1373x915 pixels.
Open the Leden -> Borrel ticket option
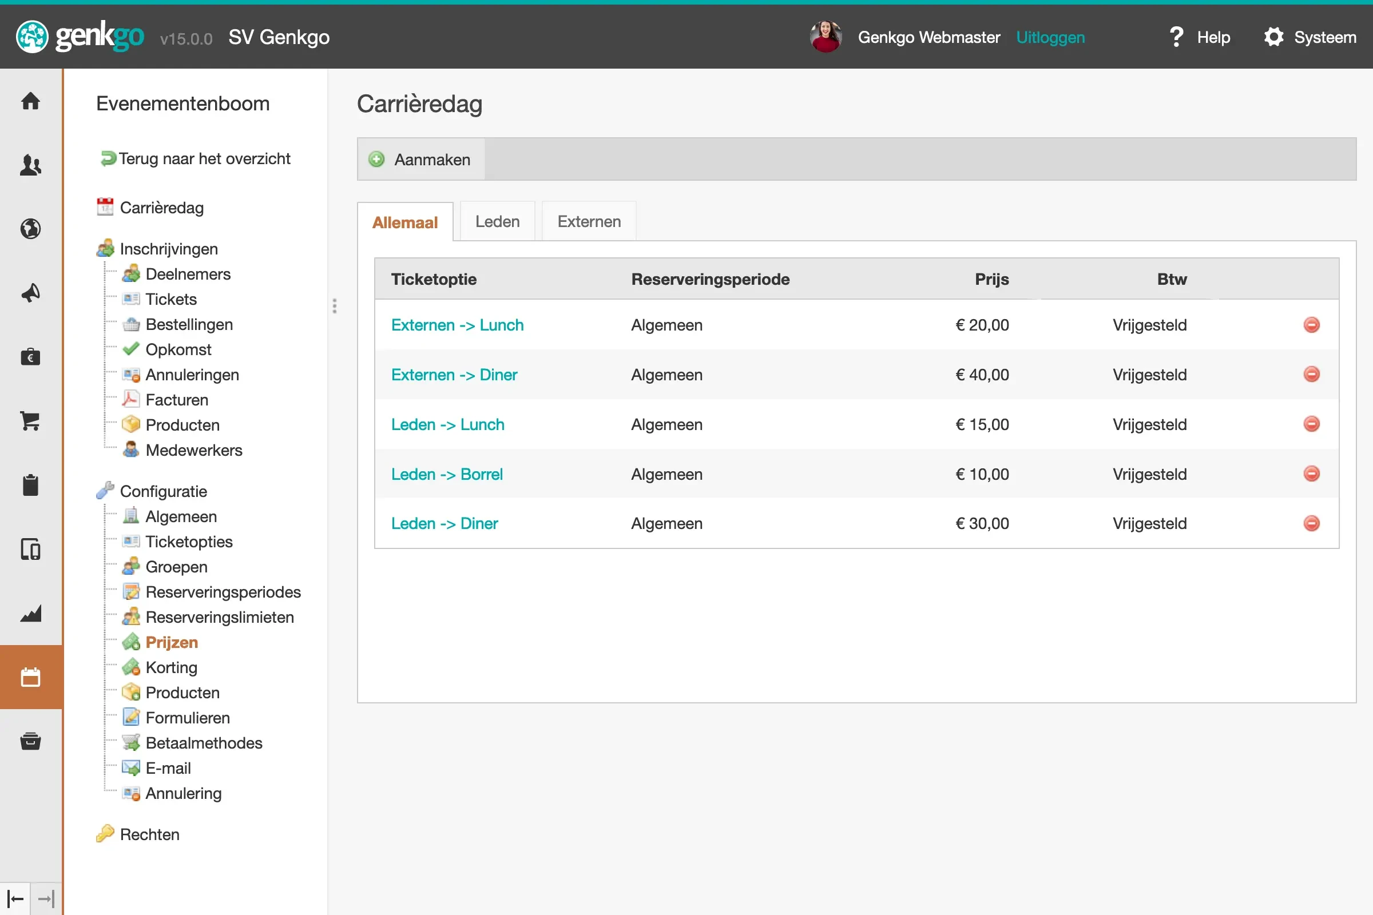[447, 474]
